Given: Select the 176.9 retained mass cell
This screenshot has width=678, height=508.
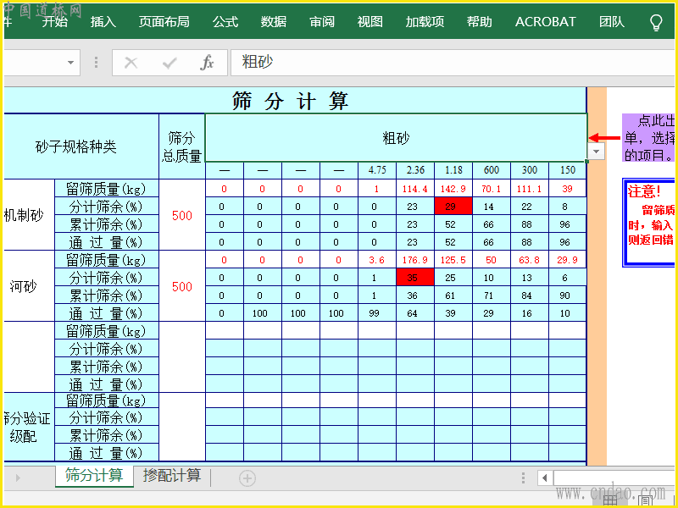Looking at the screenshot, I should [x=415, y=260].
